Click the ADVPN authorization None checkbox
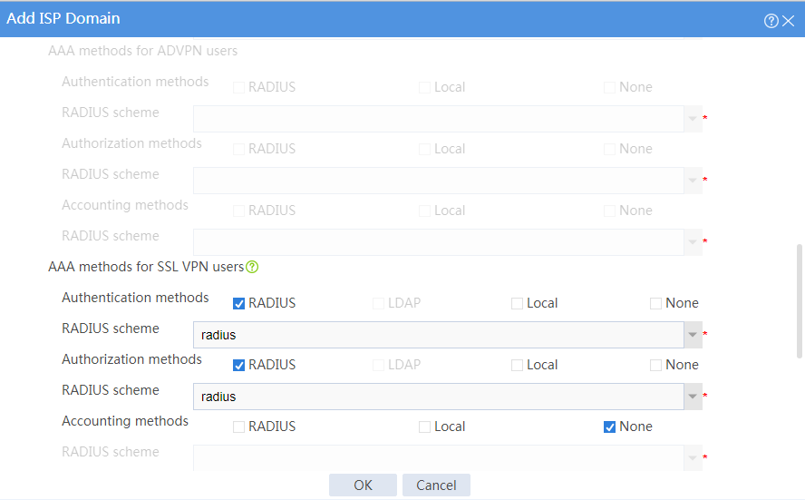Viewport: 805px width, 500px height. pos(609,150)
